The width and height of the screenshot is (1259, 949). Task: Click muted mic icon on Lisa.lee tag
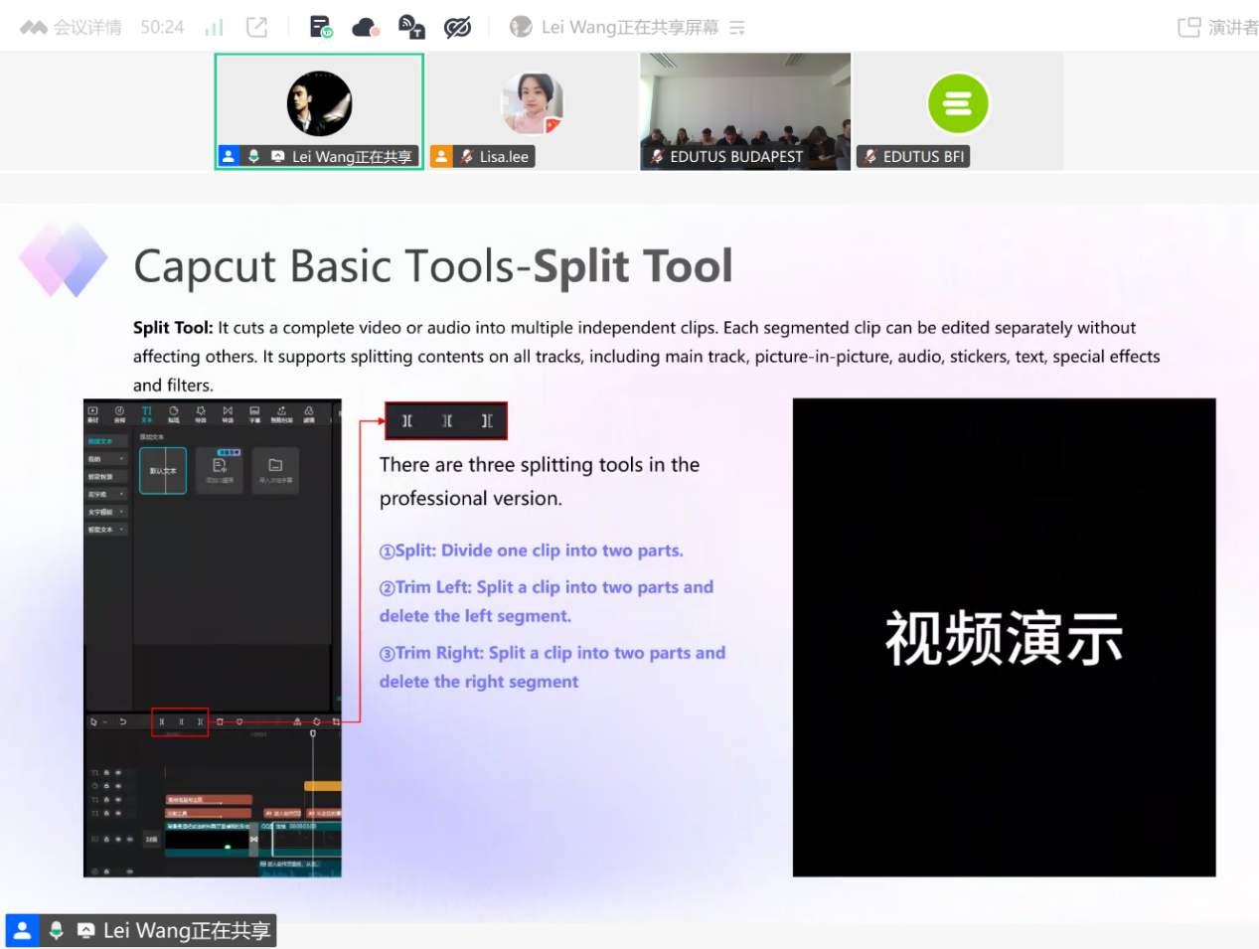pyautogui.click(x=466, y=156)
